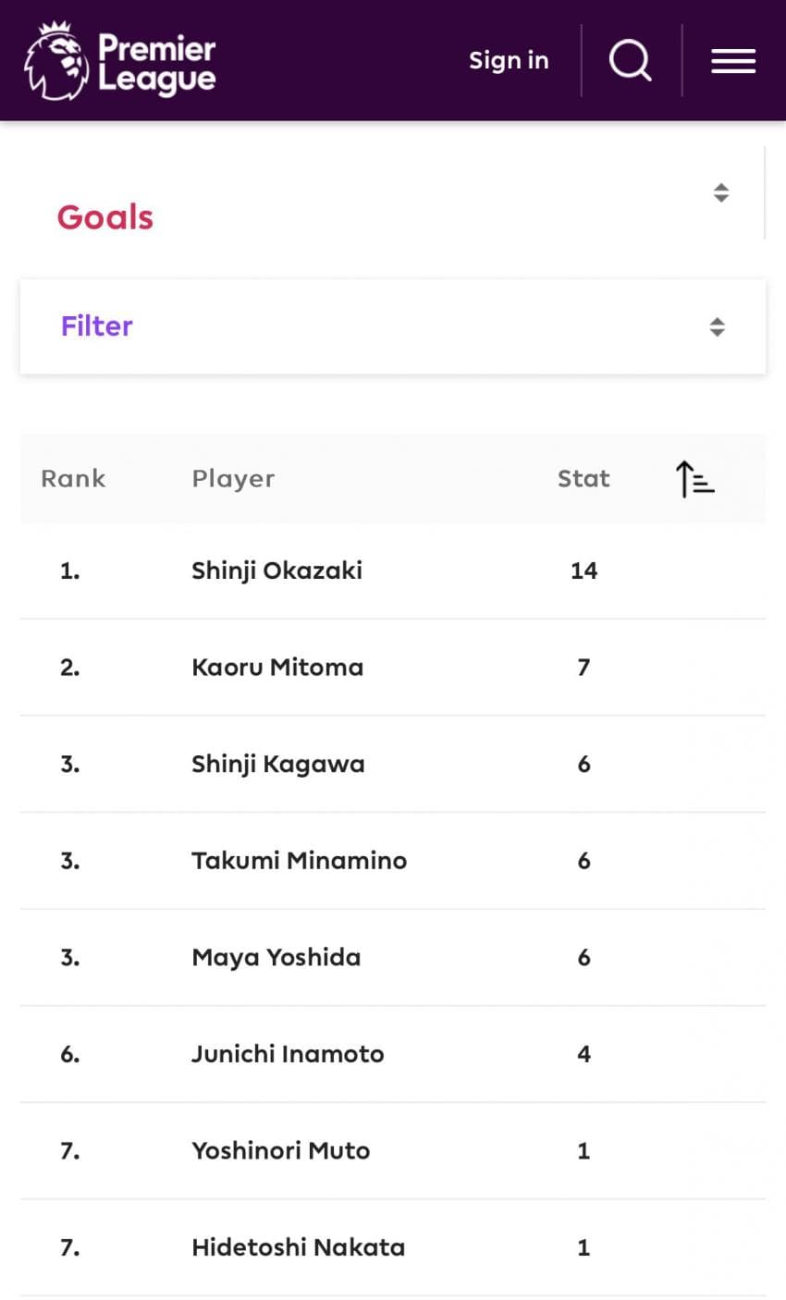Viewport: 786px width, 1300px height.
Task: Click Sign in link
Action: [x=509, y=61]
